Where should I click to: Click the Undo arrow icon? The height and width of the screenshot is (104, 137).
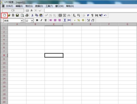point(105,15)
